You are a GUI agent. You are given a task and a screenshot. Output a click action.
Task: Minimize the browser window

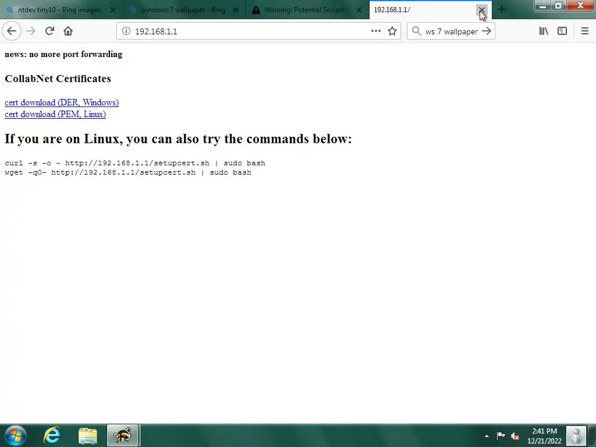(542, 6)
